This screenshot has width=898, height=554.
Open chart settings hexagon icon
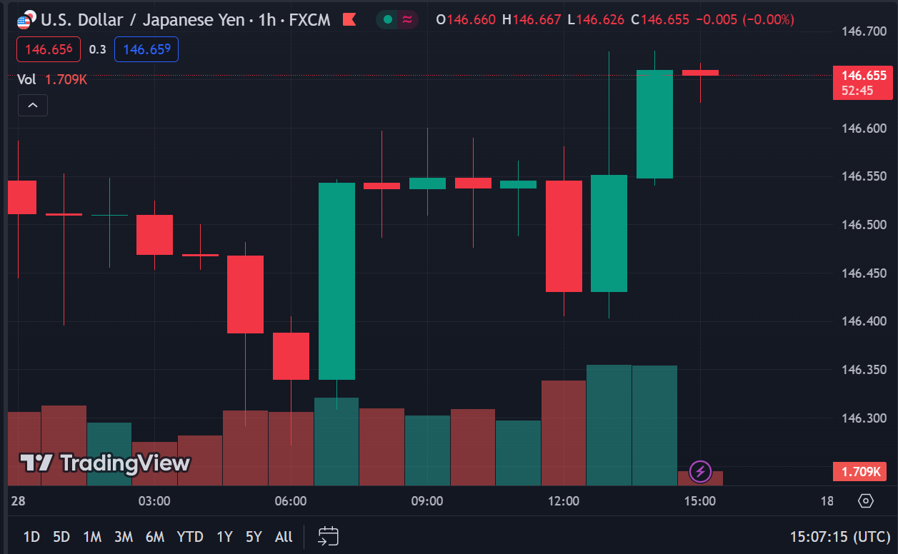point(866,501)
